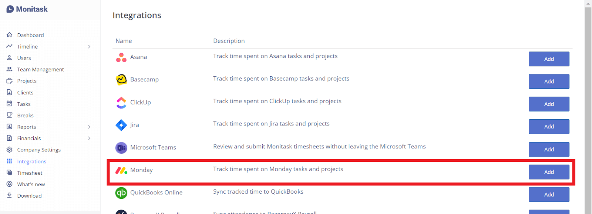This screenshot has height=214, width=592.
Task: Click the Breaks coffee cup icon
Action: (10, 115)
